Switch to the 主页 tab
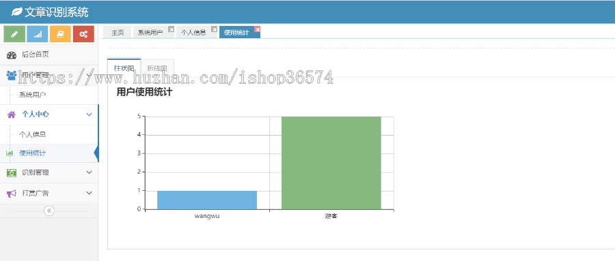 (118, 33)
